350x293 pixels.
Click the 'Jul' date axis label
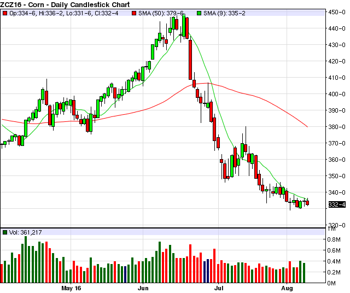pos(219,288)
